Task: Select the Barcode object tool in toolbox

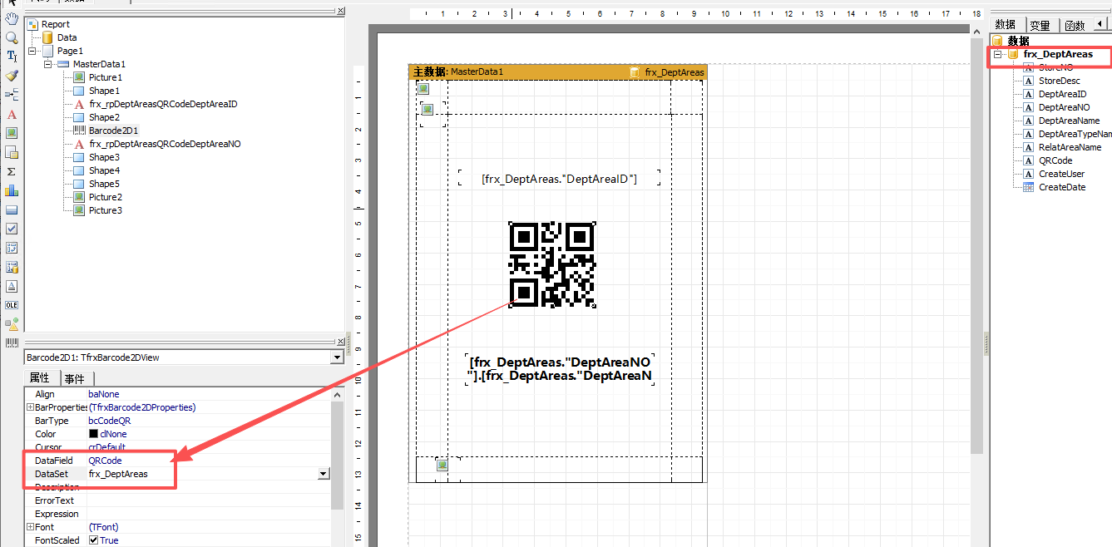Action: [x=12, y=342]
